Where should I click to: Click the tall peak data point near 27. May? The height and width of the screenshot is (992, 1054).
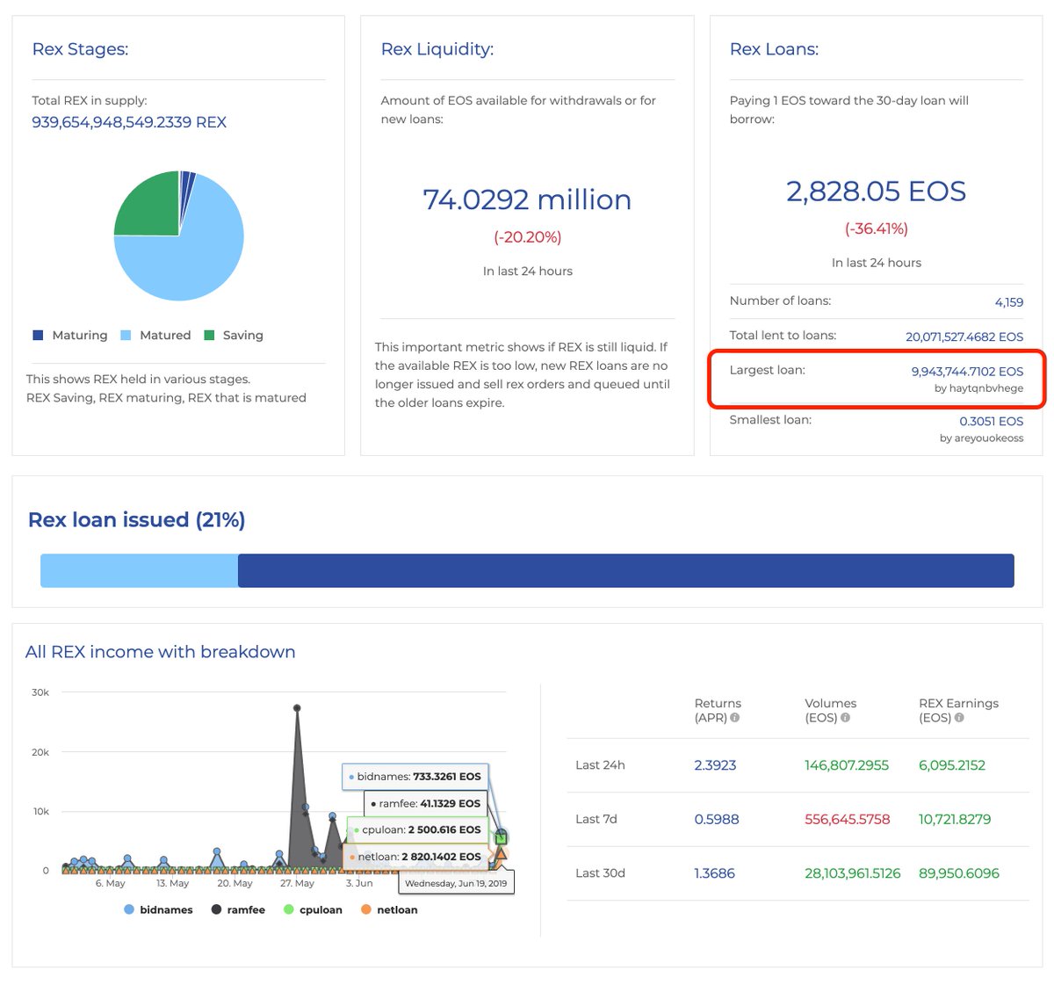[297, 708]
